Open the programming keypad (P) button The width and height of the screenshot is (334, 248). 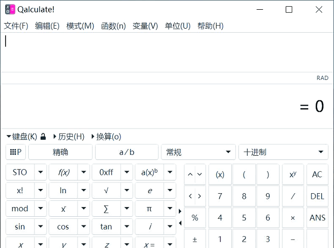point(16,152)
